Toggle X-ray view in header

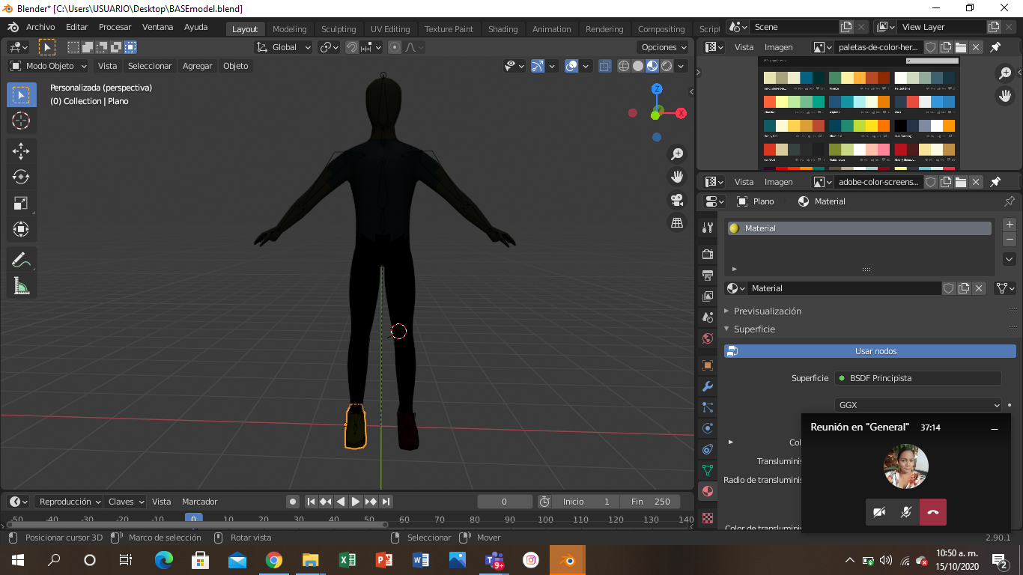click(605, 66)
